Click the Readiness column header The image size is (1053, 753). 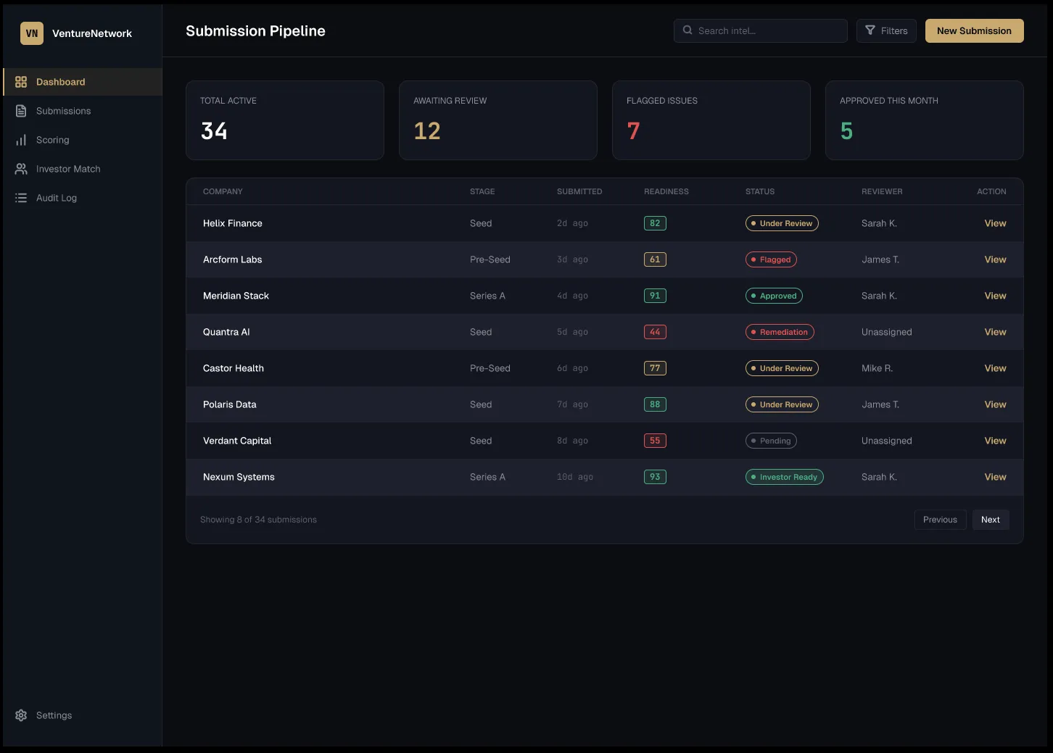pos(666,191)
